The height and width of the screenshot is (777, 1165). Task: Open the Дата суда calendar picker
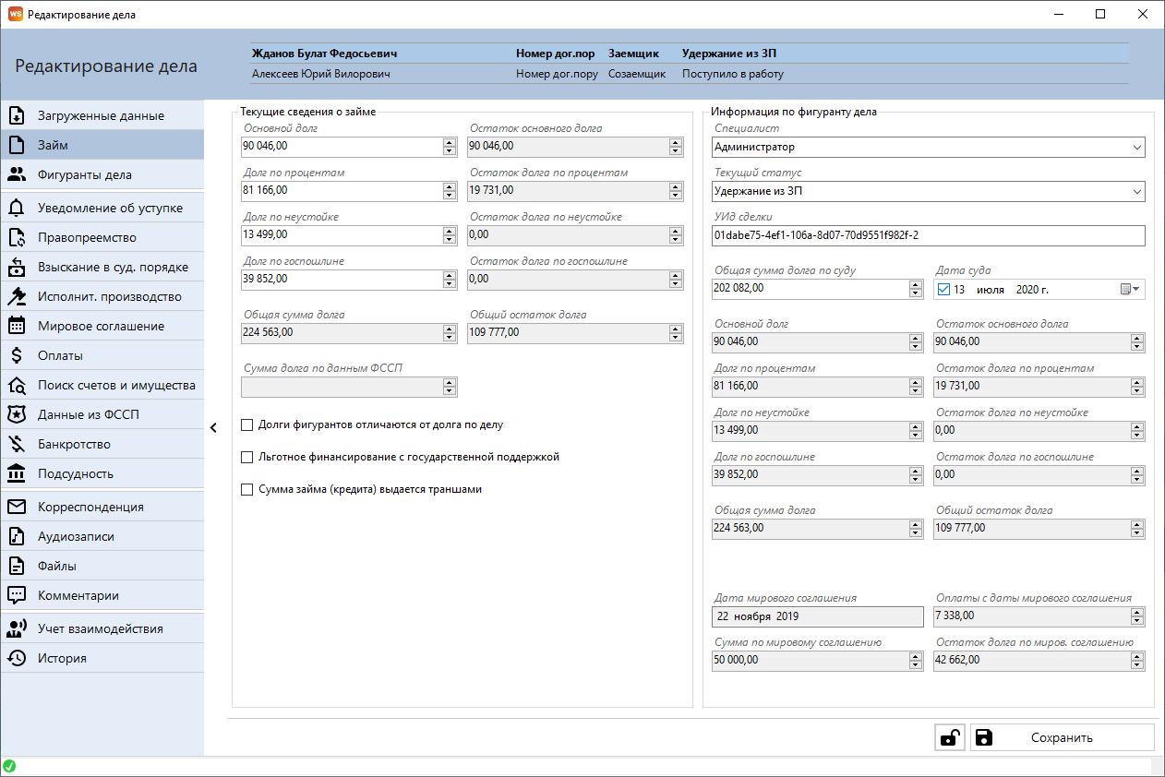(x=1131, y=290)
